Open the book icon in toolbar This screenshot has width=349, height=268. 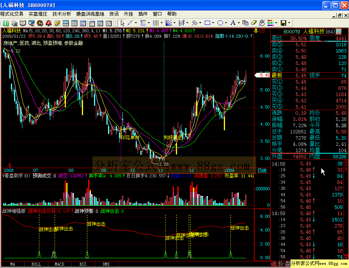23,23
